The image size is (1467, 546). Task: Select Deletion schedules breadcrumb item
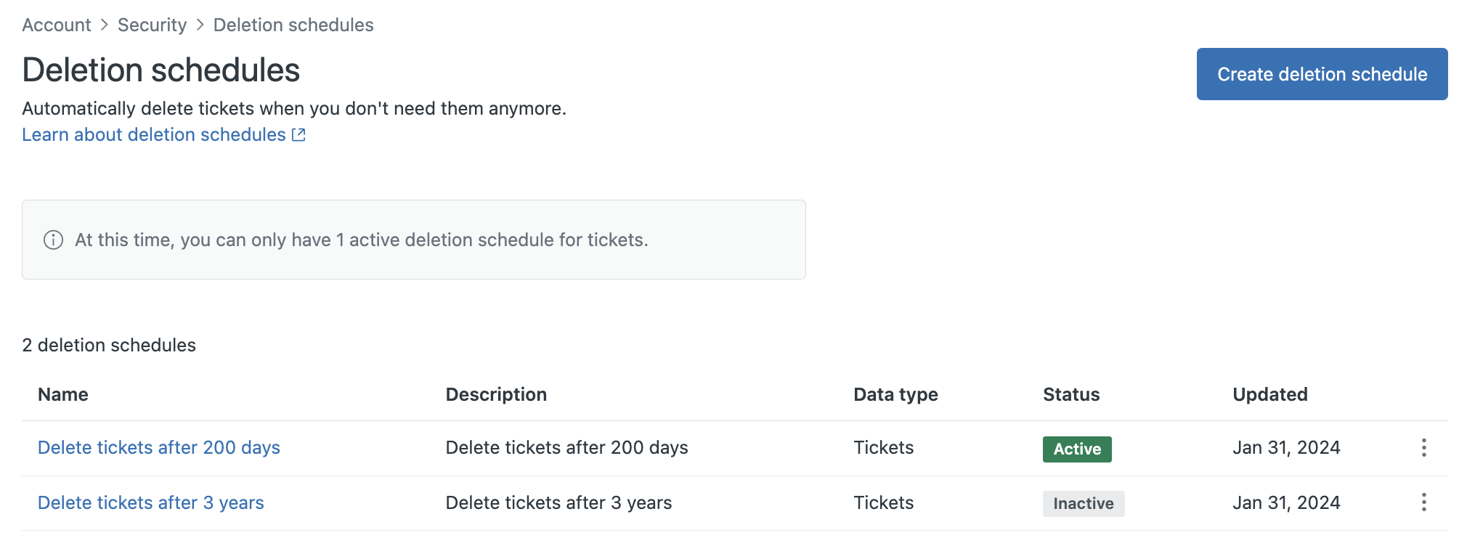(293, 25)
